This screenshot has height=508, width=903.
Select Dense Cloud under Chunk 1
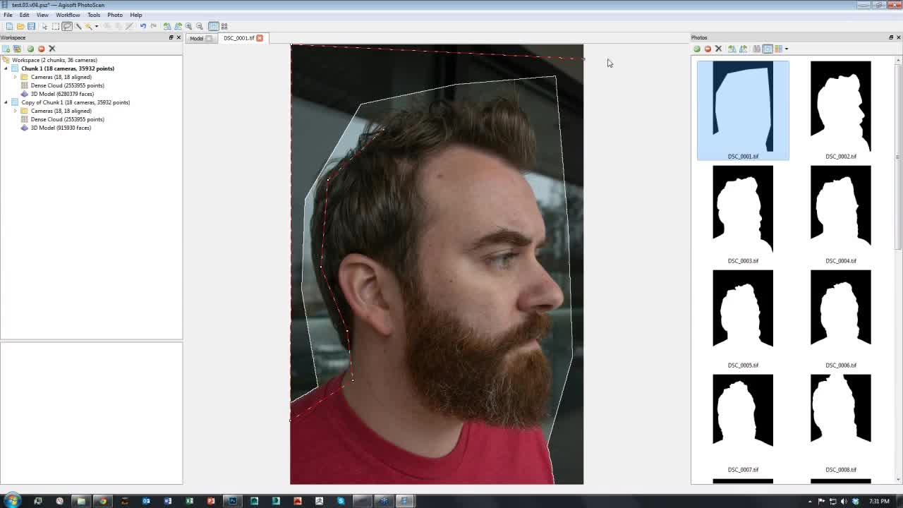coord(67,85)
